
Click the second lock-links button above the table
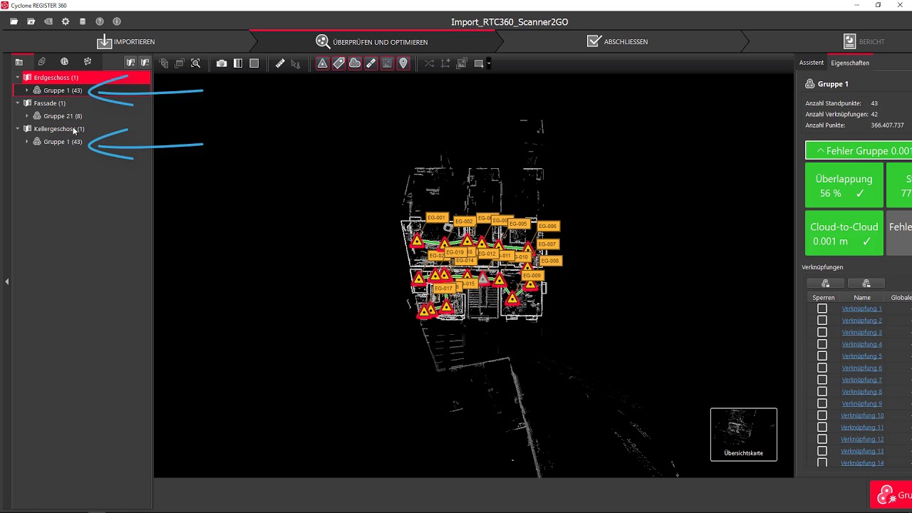pyautogui.click(x=866, y=284)
